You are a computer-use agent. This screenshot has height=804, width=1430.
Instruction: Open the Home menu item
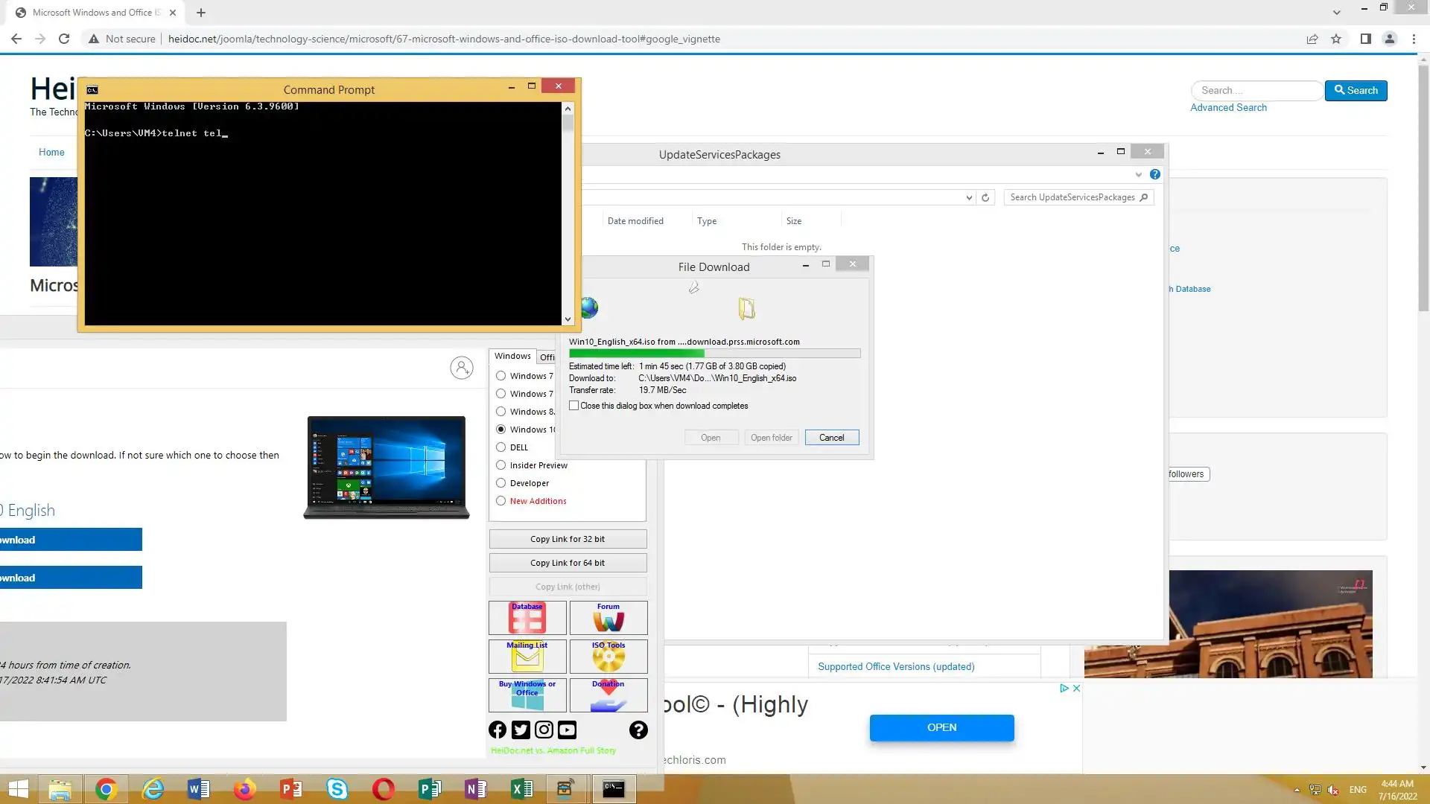51,152
